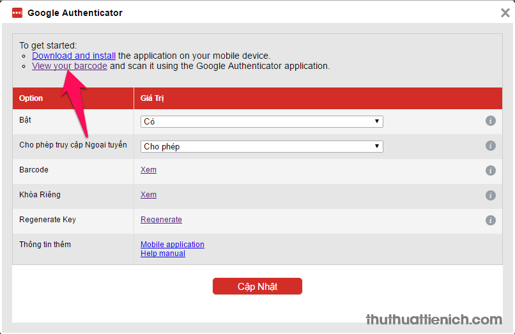Click info icon for Regenerate Key row
This screenshot has height=334, width=515.
(x=491, y=220)
